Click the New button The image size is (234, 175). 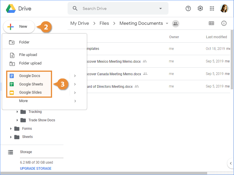[19, 26]
